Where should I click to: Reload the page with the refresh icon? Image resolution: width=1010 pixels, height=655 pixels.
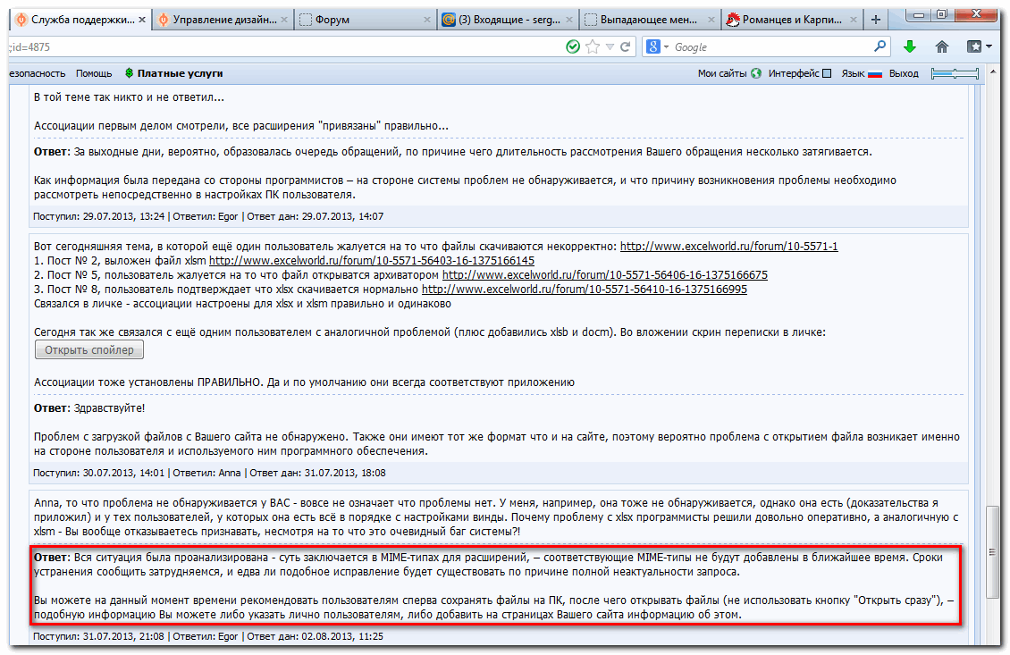(x=625, y=46)
